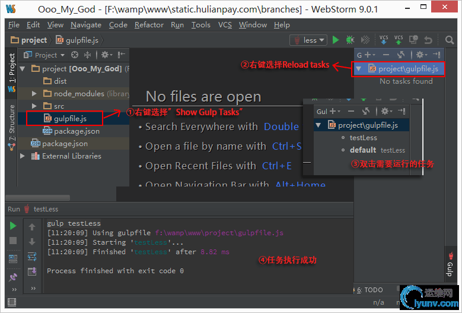Collapse project [Ooo_My_God] root node
Image resolution: width=462 pixels, height=313 pixels.
[23, 69]
